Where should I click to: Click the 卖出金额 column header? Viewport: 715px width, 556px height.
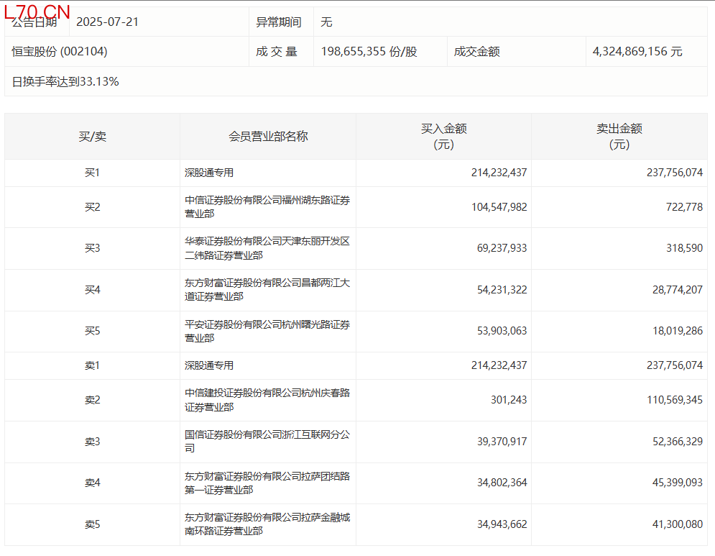coord(619,136)
